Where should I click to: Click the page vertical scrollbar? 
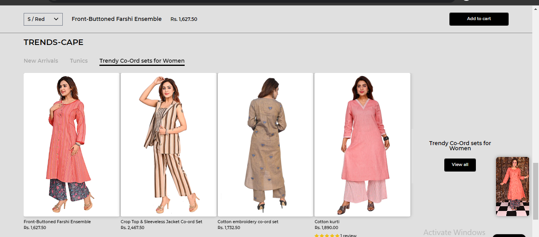coord(535,191)
